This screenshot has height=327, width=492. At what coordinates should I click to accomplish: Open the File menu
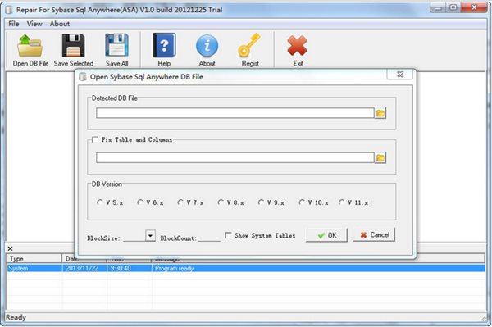(x=13, y=24)
